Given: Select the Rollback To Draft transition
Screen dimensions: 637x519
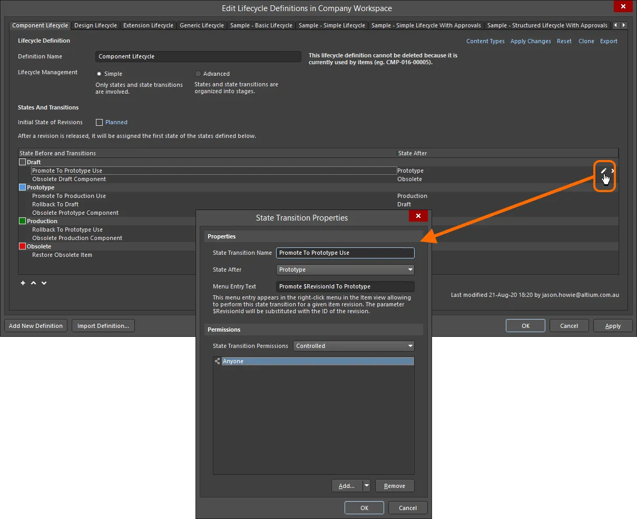Looking at the screenshot, I should [55, 204].
